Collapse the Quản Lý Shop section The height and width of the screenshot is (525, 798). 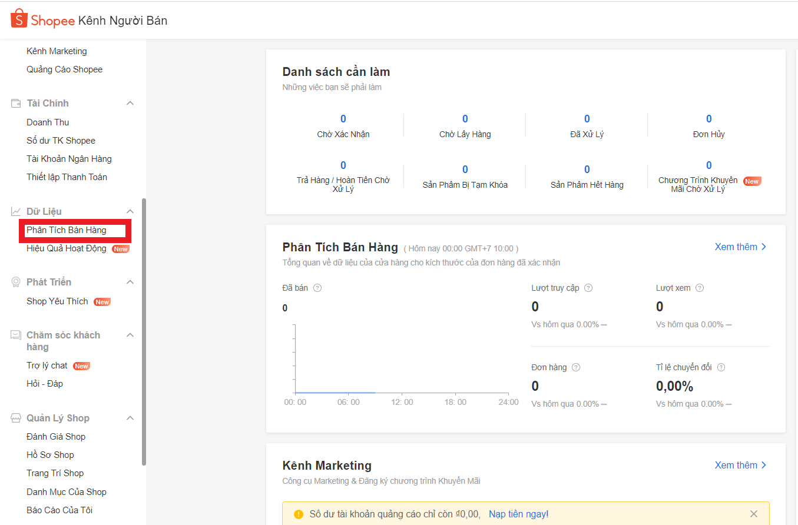130,418
